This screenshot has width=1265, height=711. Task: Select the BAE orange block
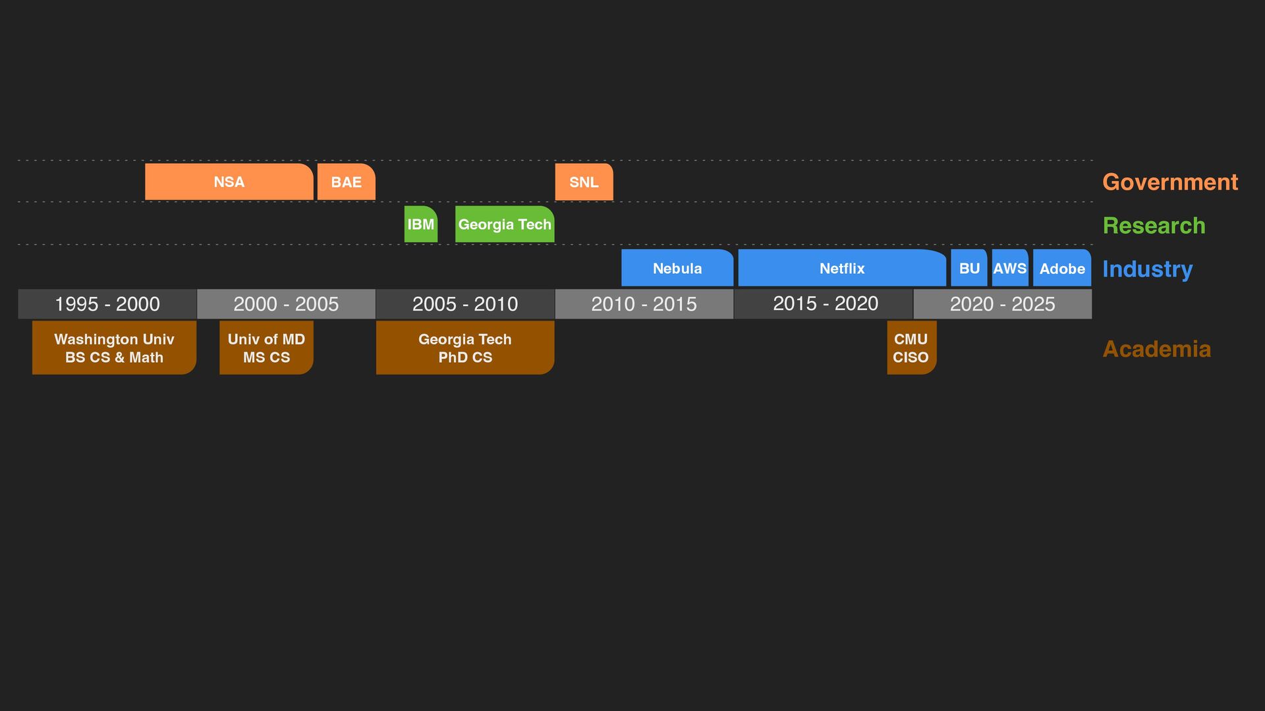tap(346, 182)
